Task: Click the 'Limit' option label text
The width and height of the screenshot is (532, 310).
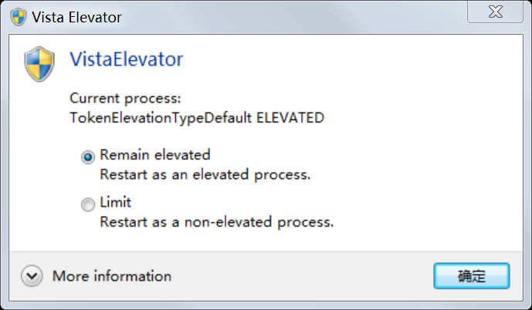Action: click(x=115, y=203)
